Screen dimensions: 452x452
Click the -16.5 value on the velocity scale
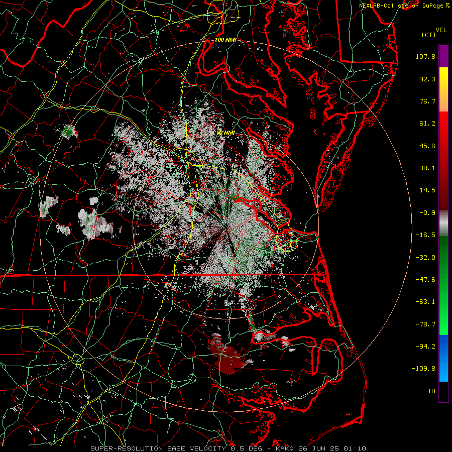click(425, 235)
